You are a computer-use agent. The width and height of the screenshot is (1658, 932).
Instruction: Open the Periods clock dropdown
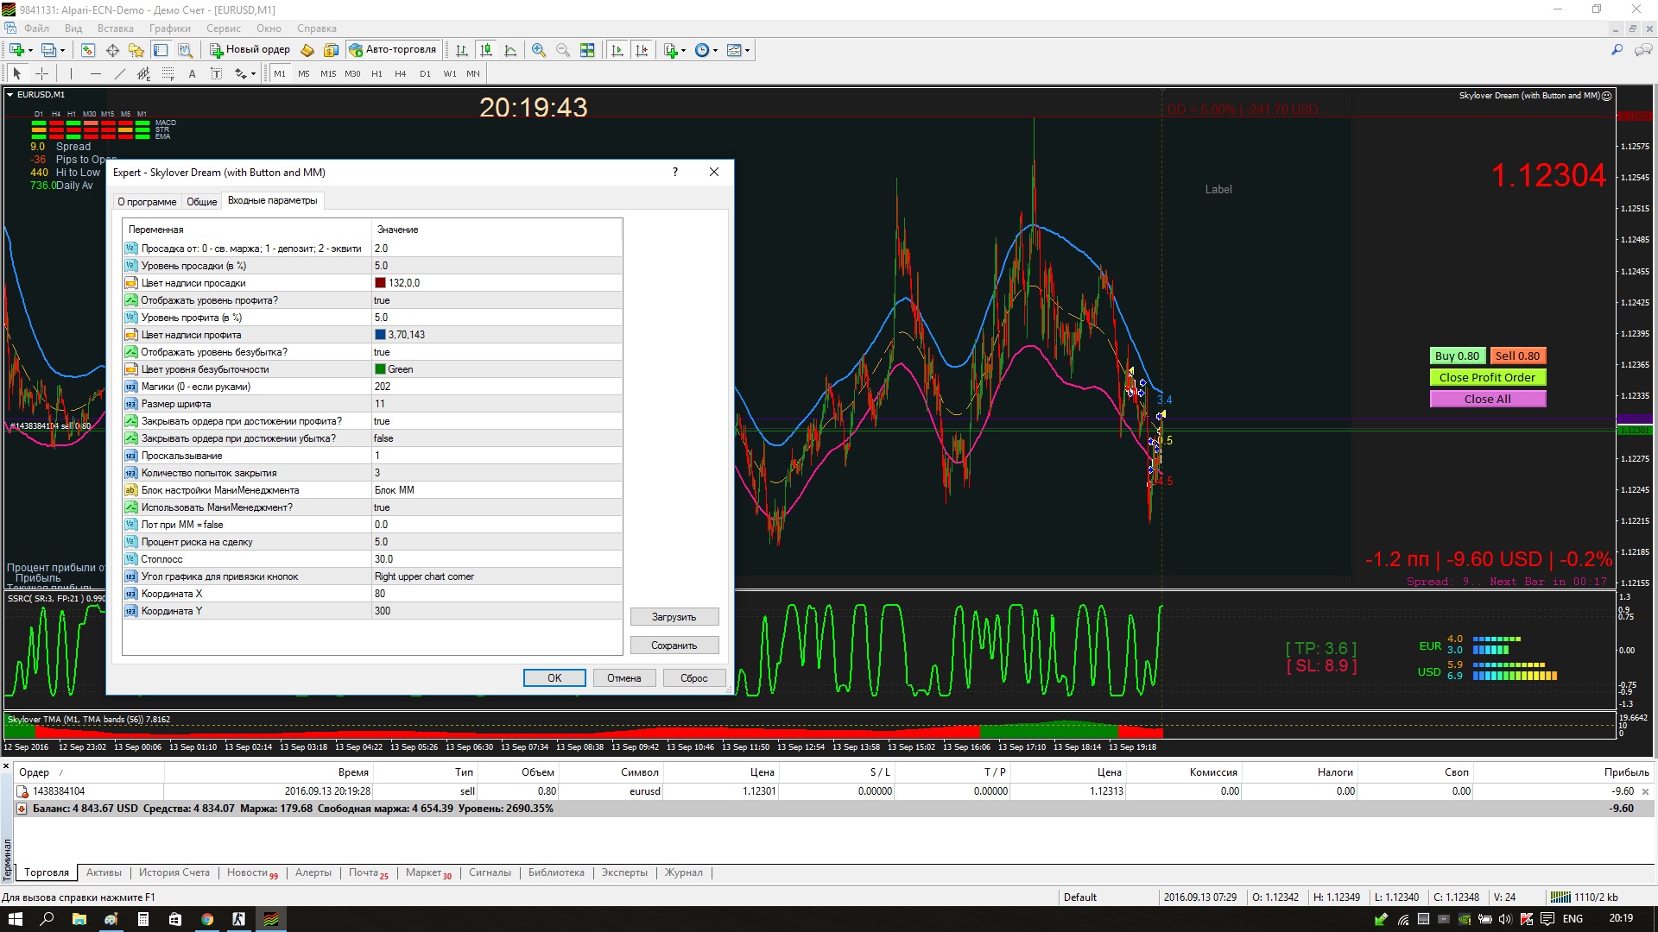pos(706,50)
